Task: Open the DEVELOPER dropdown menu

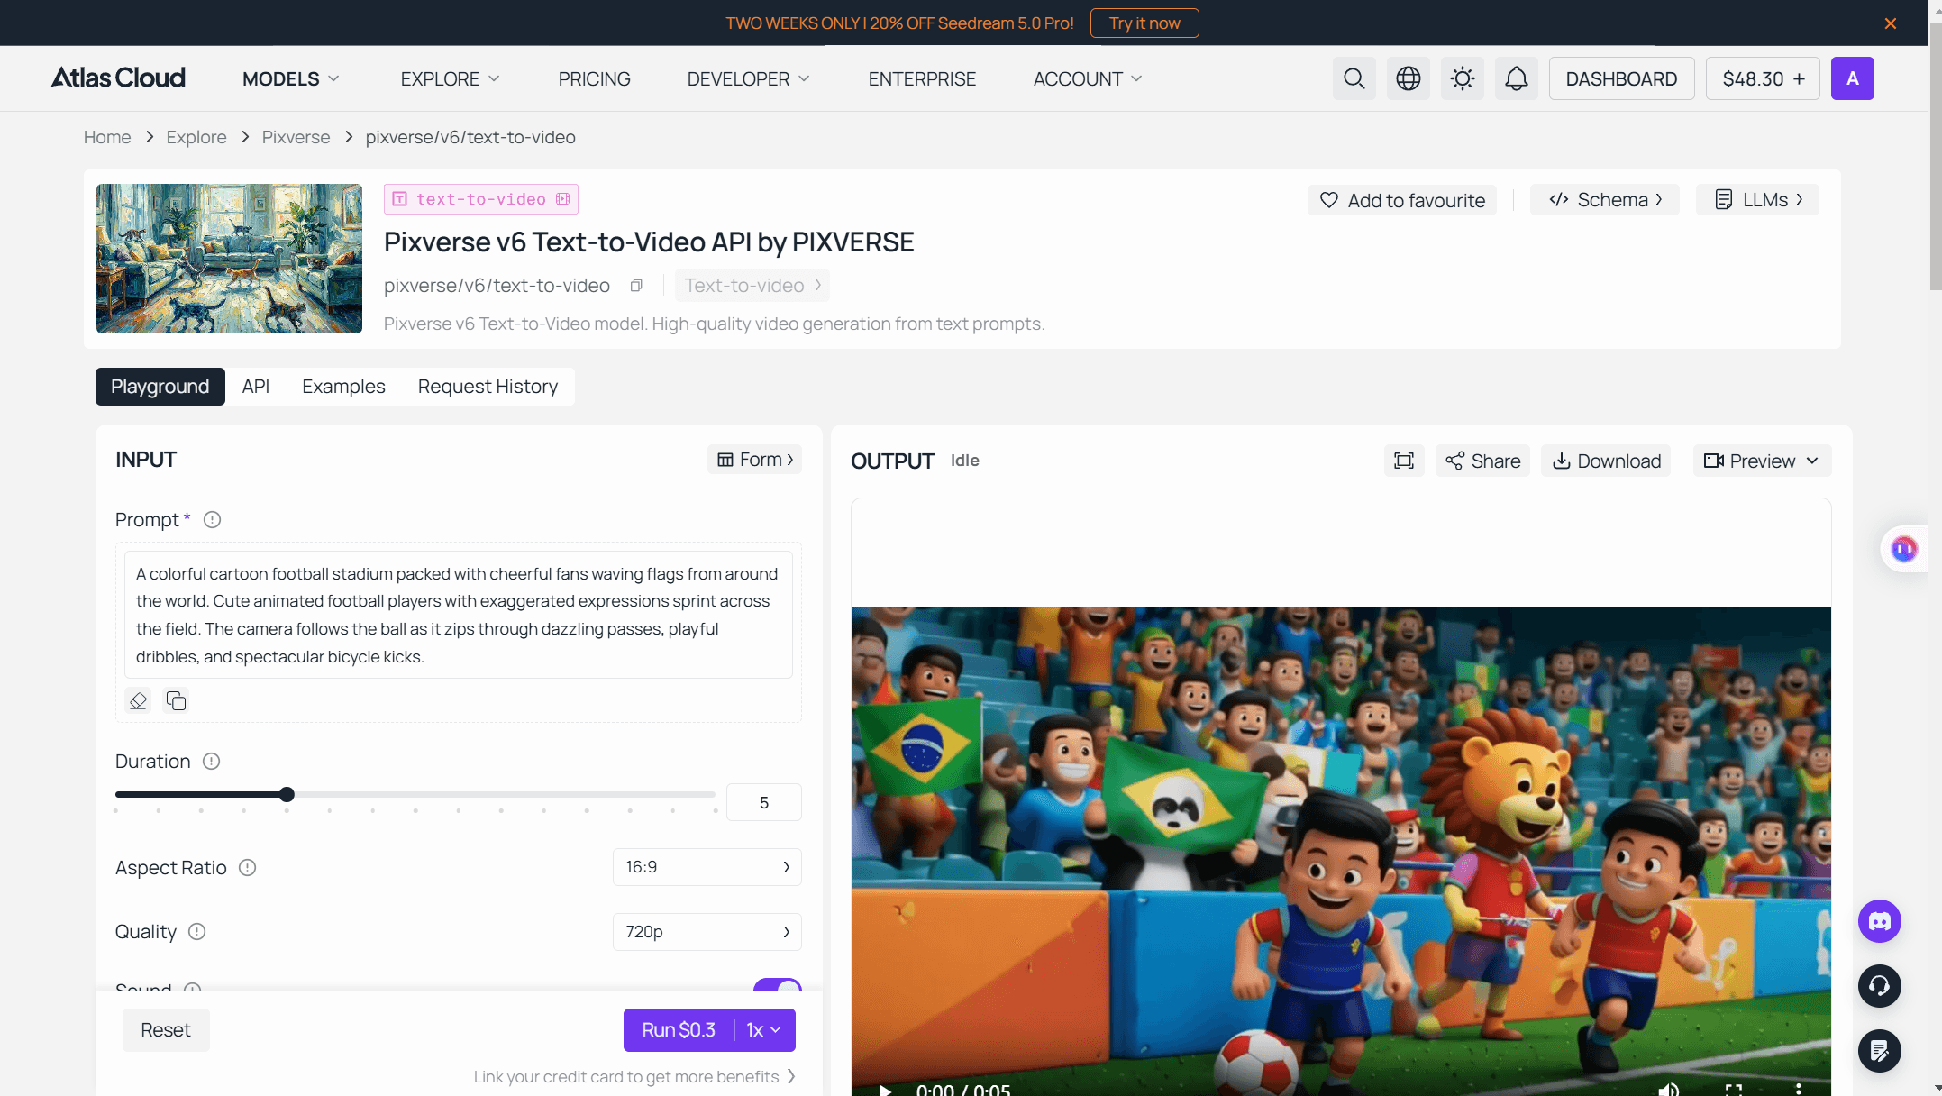Action: click(748, 79)
